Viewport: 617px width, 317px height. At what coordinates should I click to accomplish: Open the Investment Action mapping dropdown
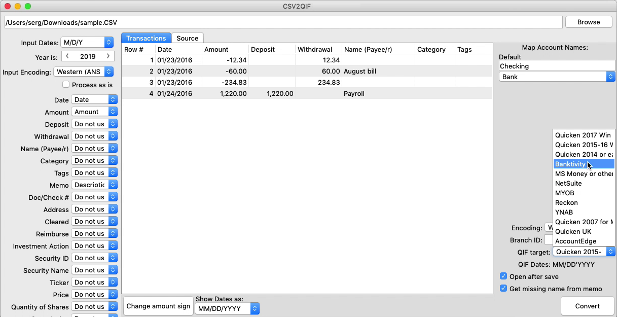point(94,246)
